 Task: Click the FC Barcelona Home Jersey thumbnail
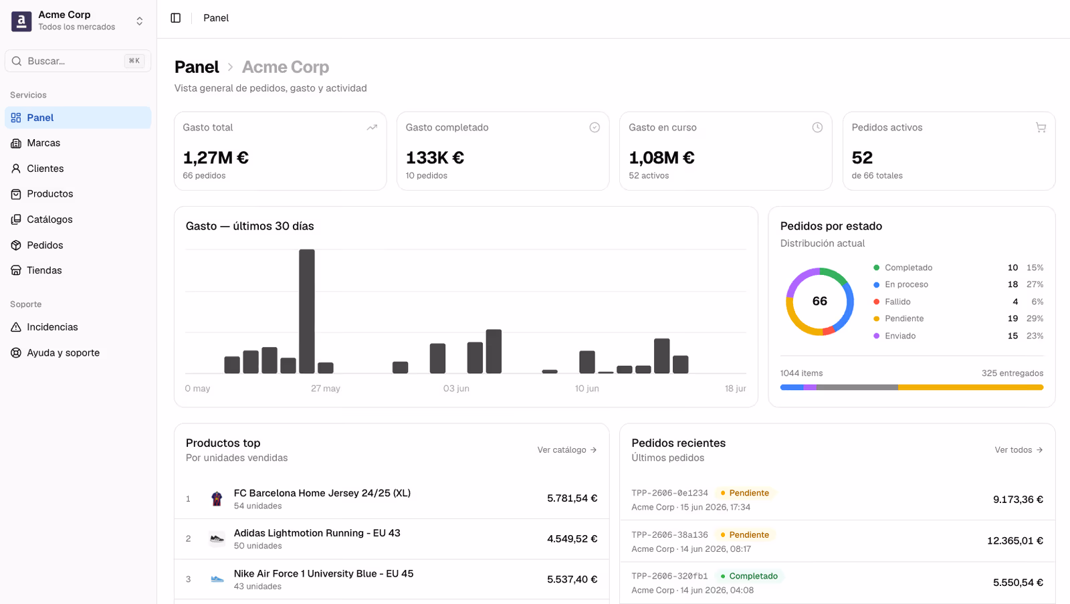coord(217,498)
